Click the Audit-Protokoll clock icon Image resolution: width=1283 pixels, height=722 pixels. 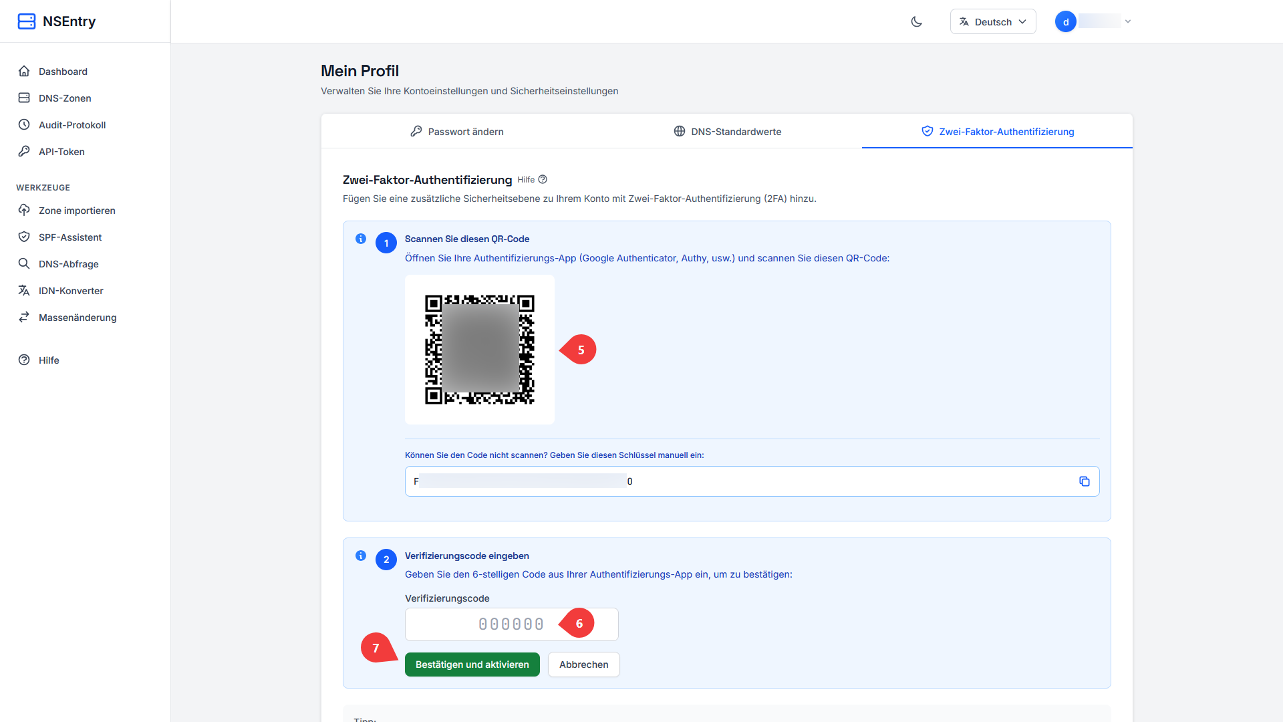24,124
